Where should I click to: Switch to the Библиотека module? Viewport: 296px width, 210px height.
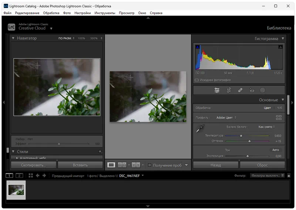[279, 28]
